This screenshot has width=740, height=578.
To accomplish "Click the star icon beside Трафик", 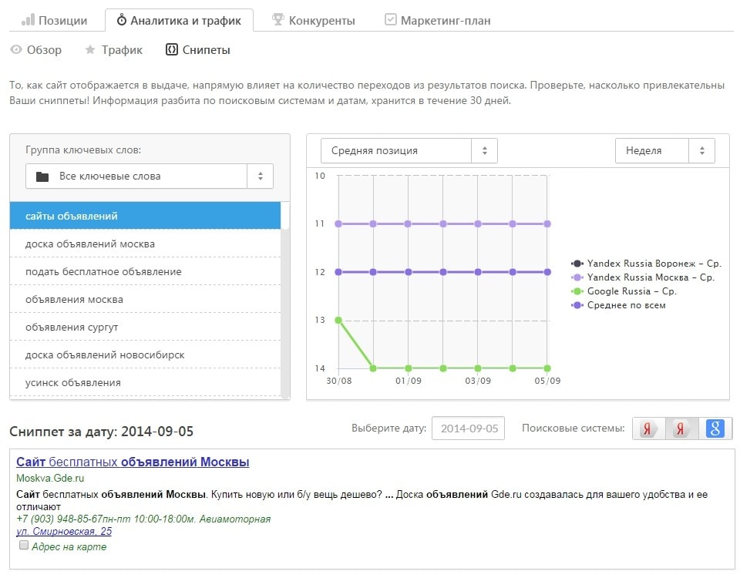I will coord(90,50).
